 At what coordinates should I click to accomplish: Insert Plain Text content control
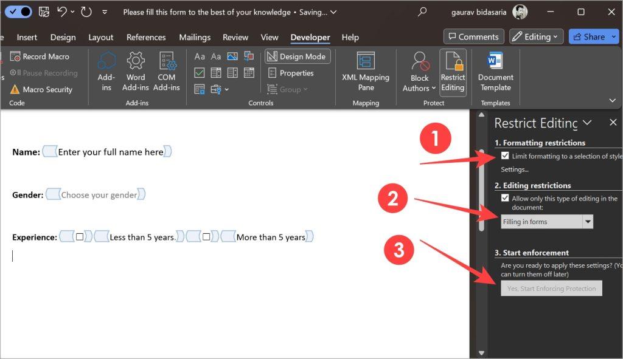click(216, 56)
